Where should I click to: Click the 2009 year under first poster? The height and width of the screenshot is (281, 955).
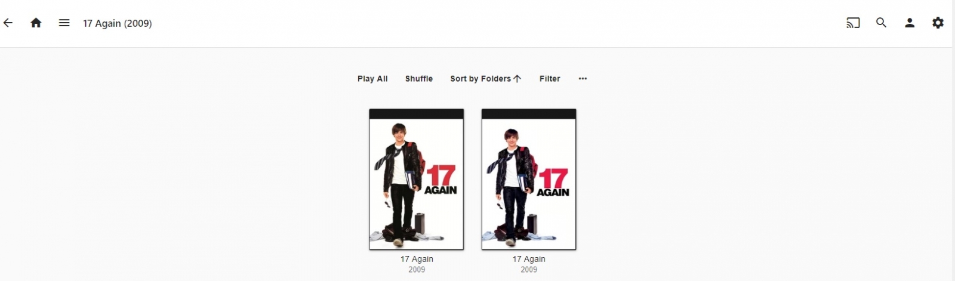point(417,270)
